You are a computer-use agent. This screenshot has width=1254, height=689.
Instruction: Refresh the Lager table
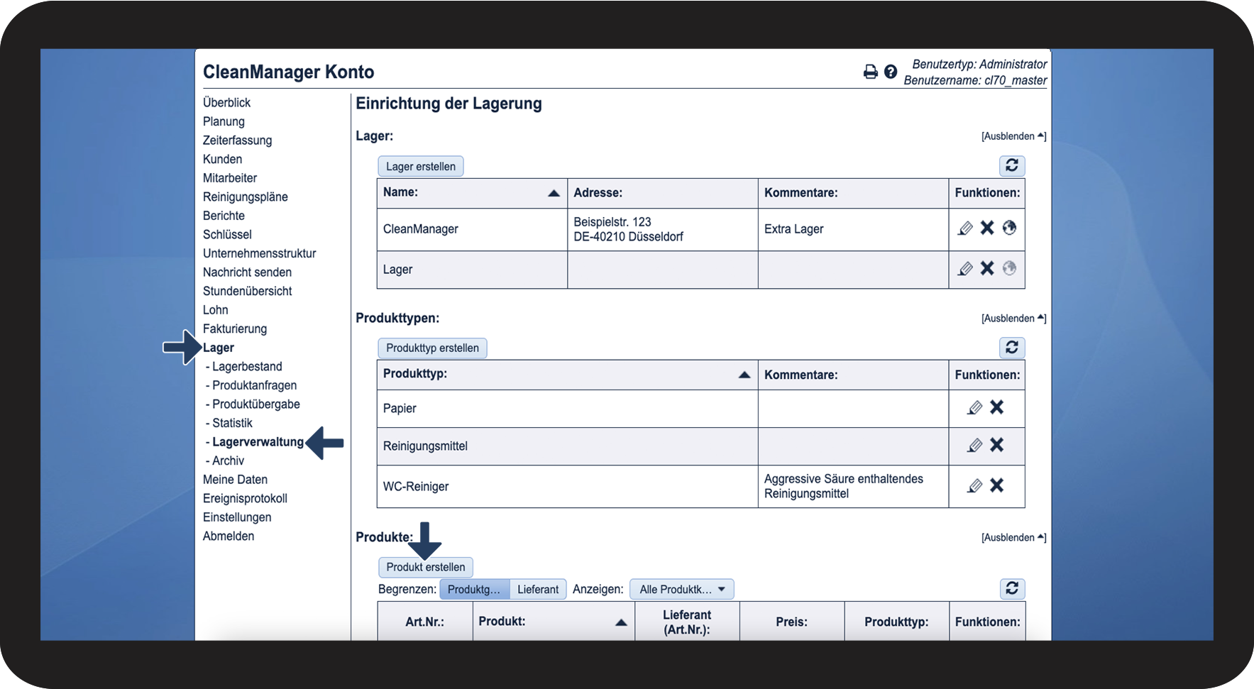click(x=1012, y=165)
